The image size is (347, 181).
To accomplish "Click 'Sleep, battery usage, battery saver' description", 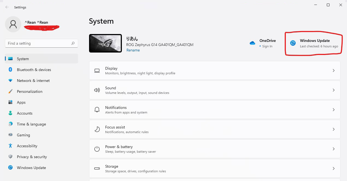I will pyautogui.click(x=131, y=152).
